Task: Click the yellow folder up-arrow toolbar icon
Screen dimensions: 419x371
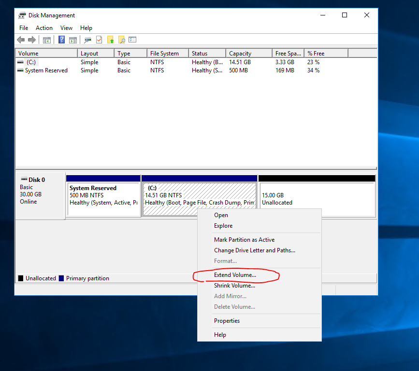Action: [110, 40]
